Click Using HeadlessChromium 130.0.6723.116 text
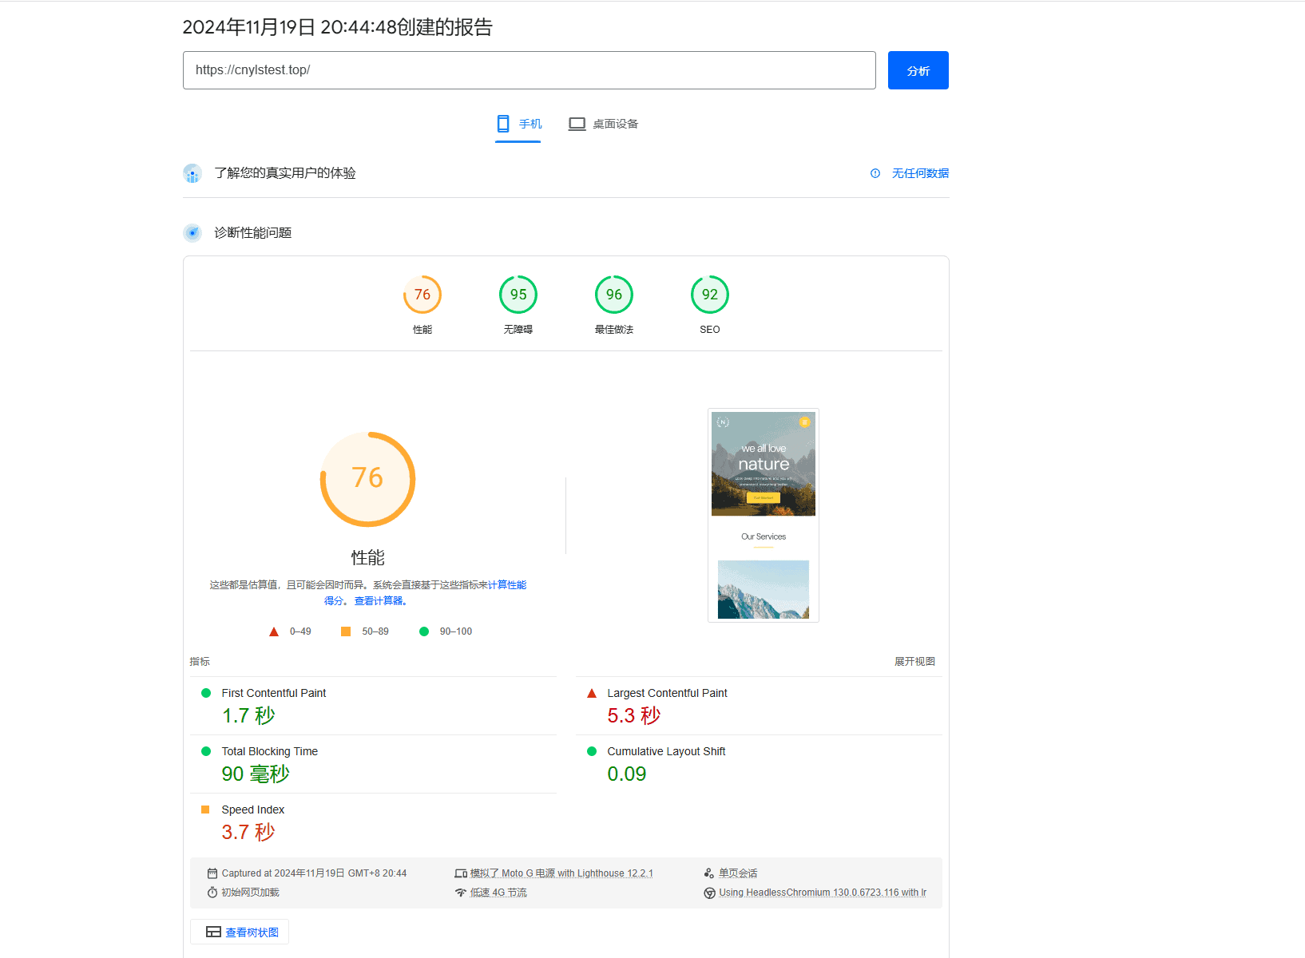The height and width of the screenshot is (958, 1305). tap(823, 893)
